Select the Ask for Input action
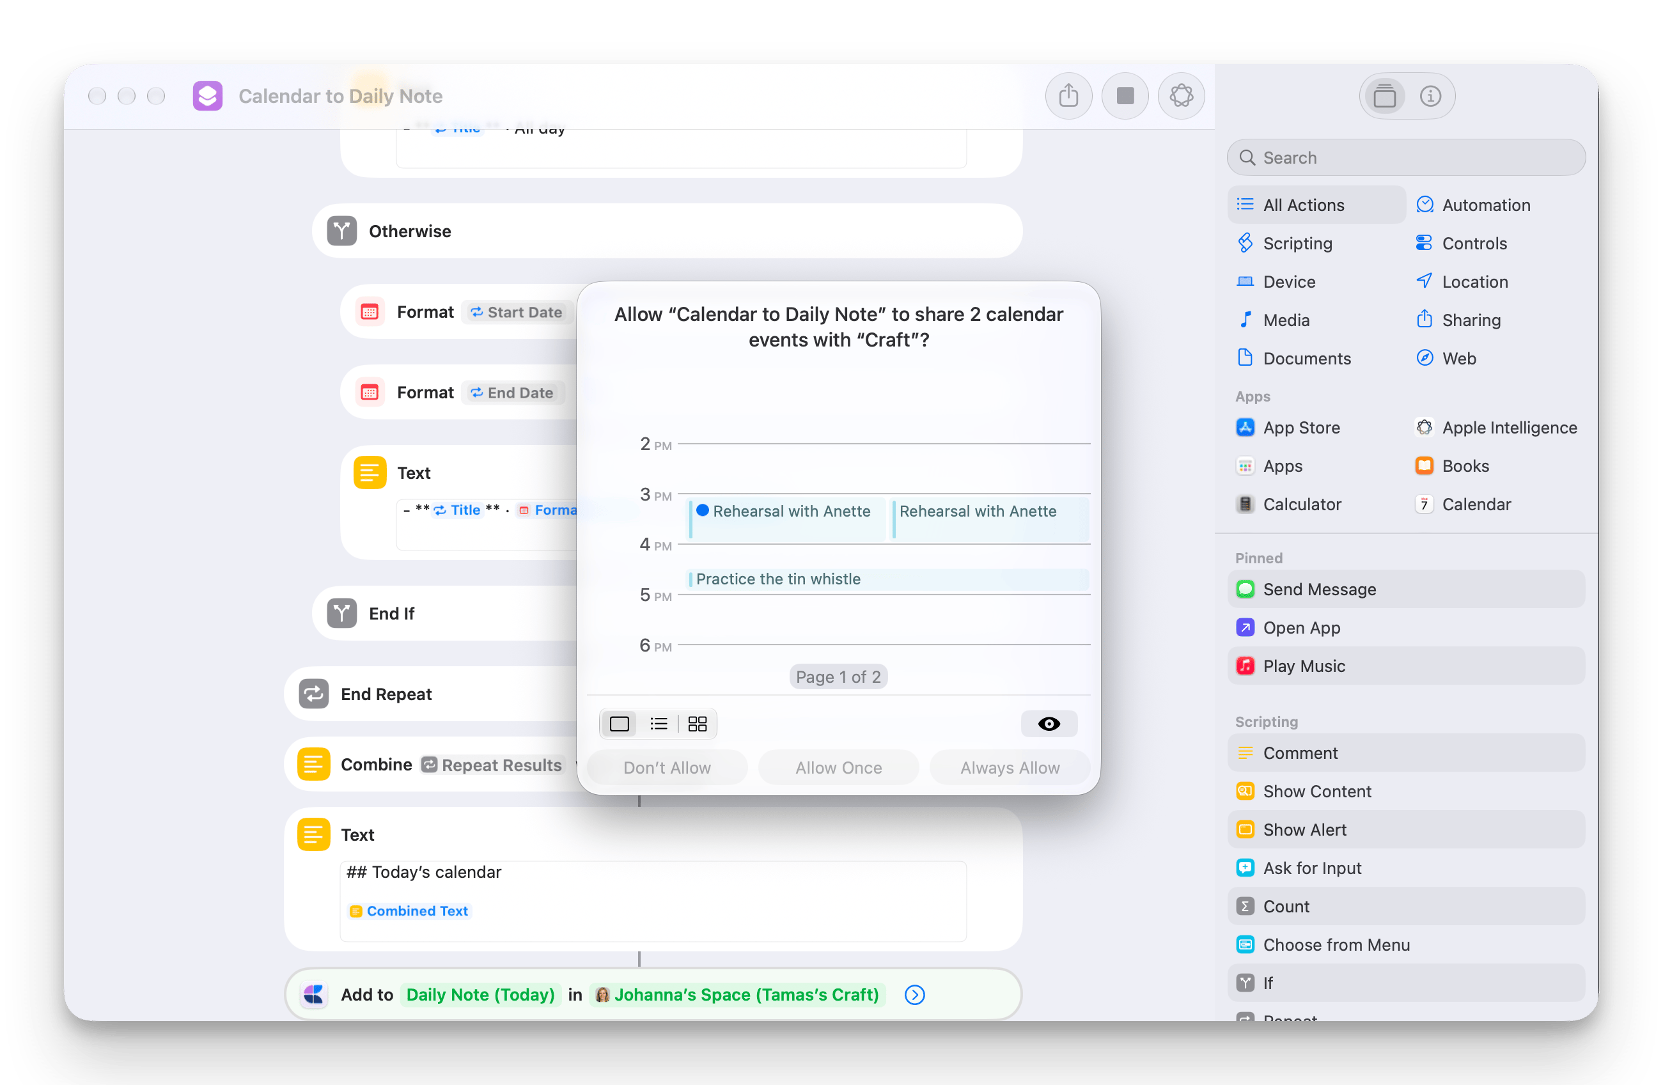Image resolution: width=1663 pixels, height=1085 pixels. coord(1406,868)
